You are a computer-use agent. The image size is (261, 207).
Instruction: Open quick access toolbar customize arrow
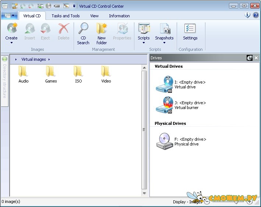coord(74,6)
